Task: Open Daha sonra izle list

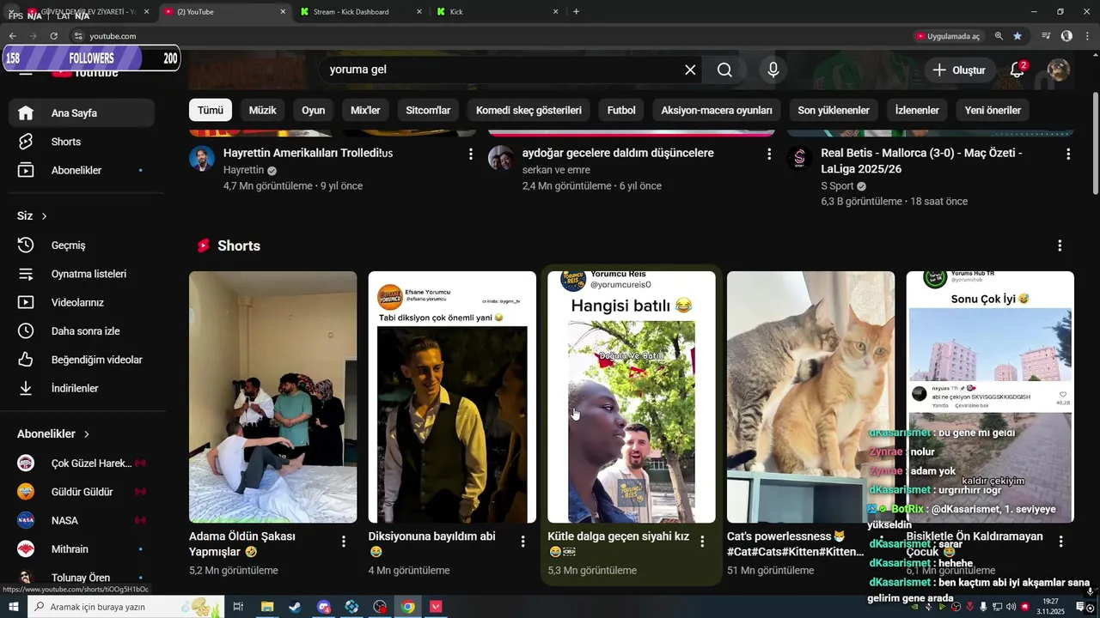Action: click(82, 331)
